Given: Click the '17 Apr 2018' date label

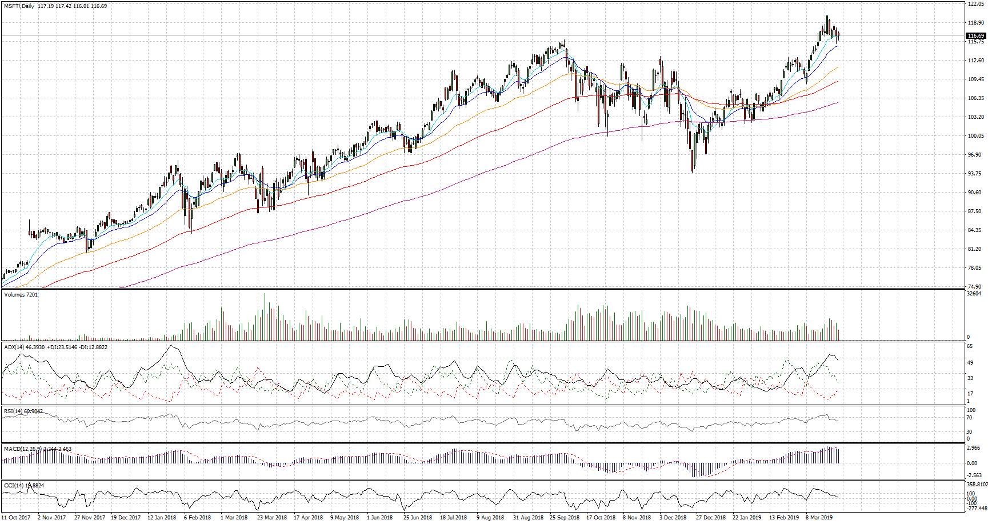Looking at the screenshot, I should tap(308, 518).
